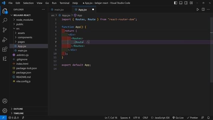Open the Source Control view
The image size is (213, 120).
point(5,30)
